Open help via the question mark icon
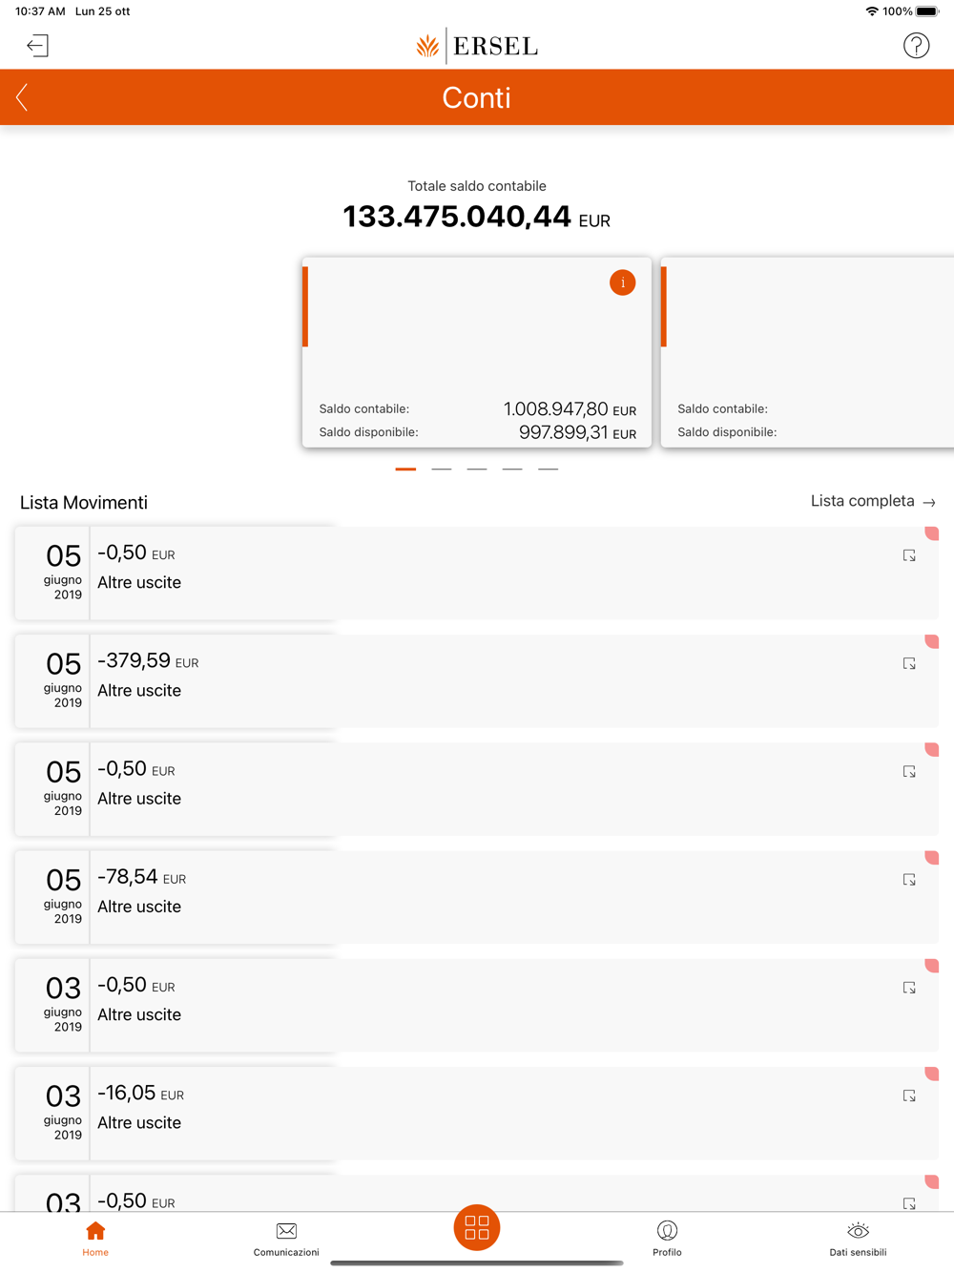954x1273 pixels. (x=916, y=46)
